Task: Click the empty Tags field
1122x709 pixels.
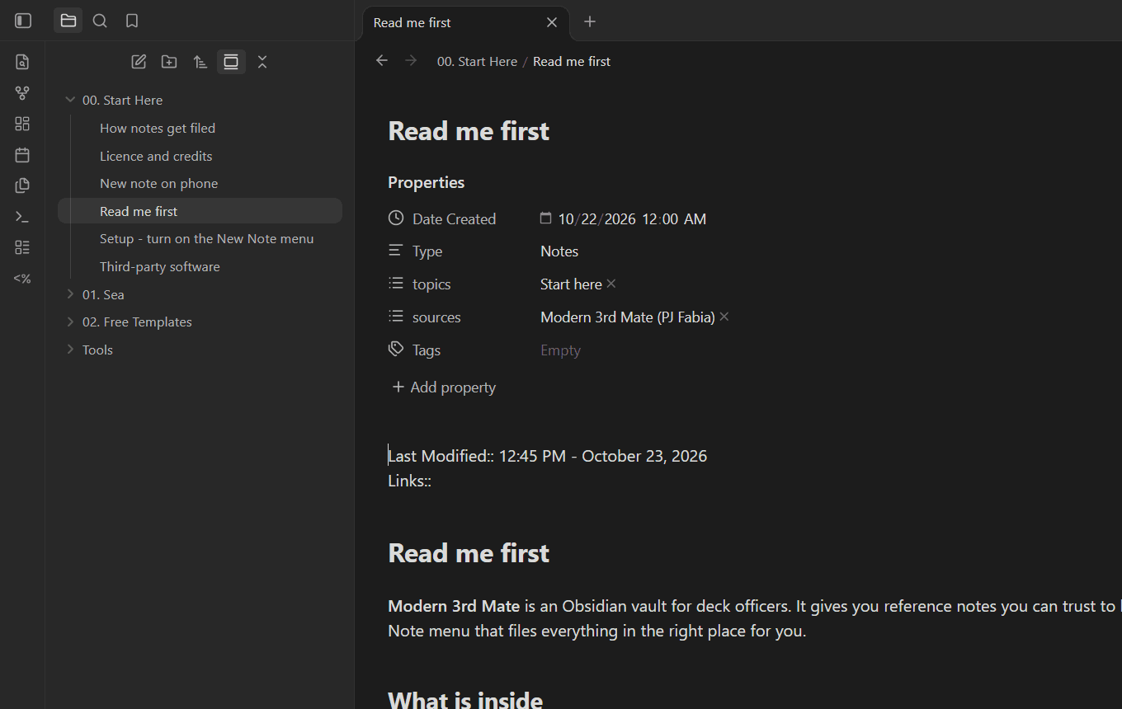Action: (x=560, y=350)
